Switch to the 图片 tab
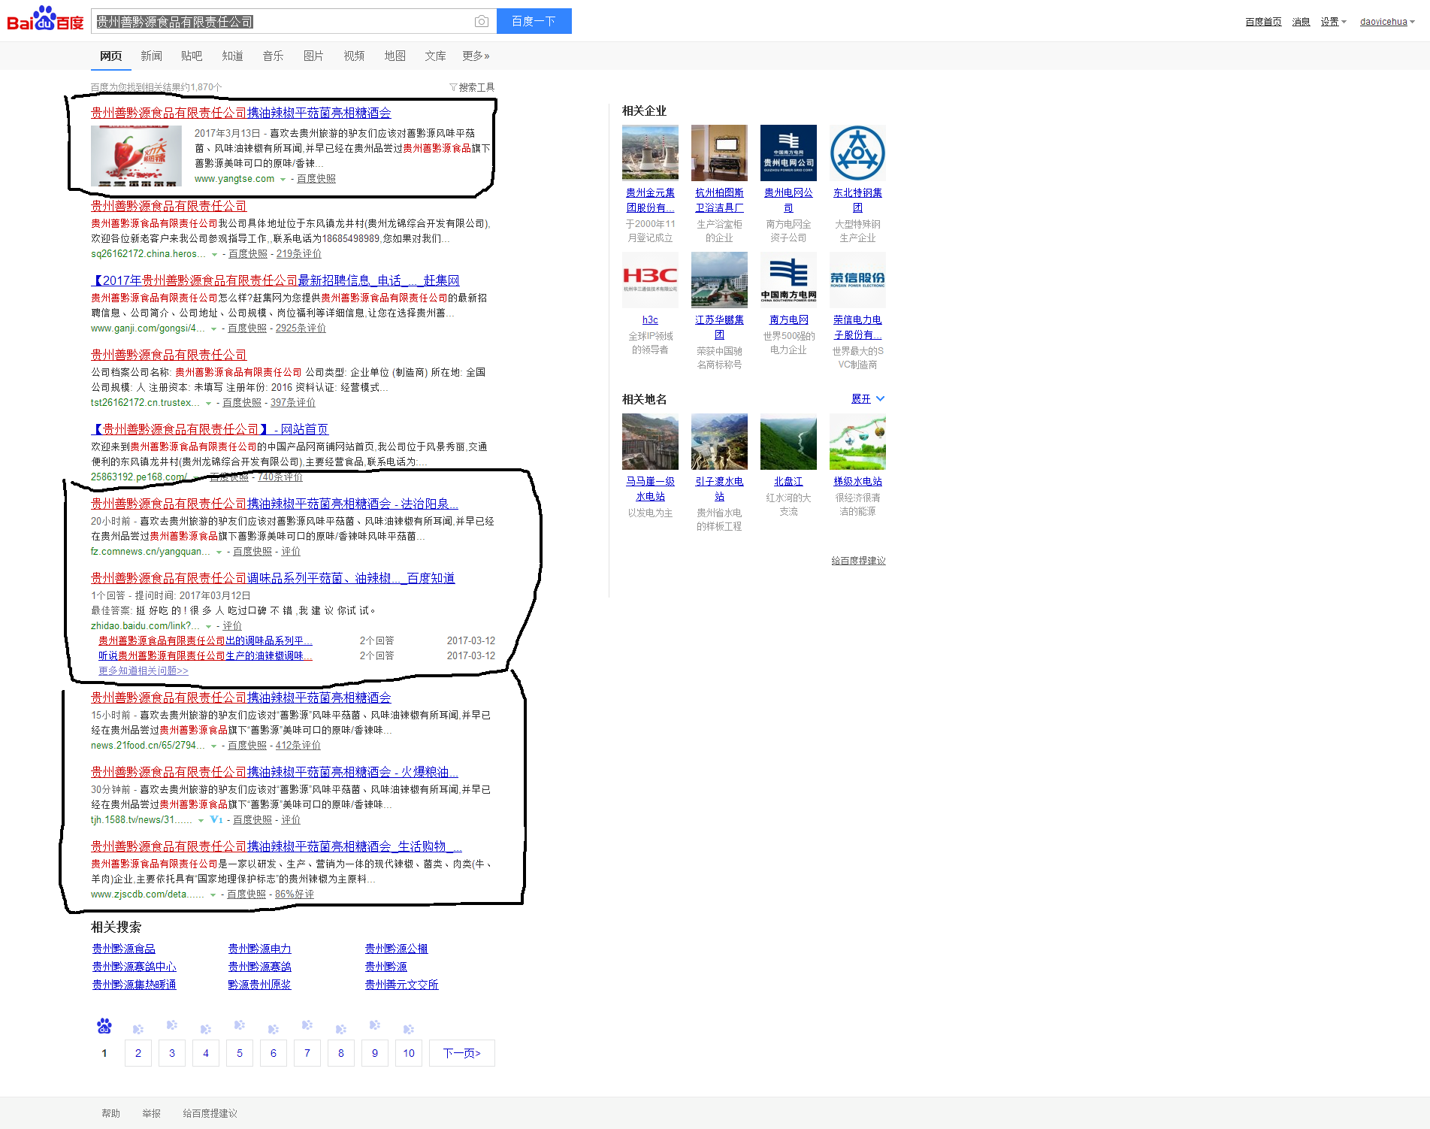Viewport: 1430px width, 1129px height. point(313,56)
